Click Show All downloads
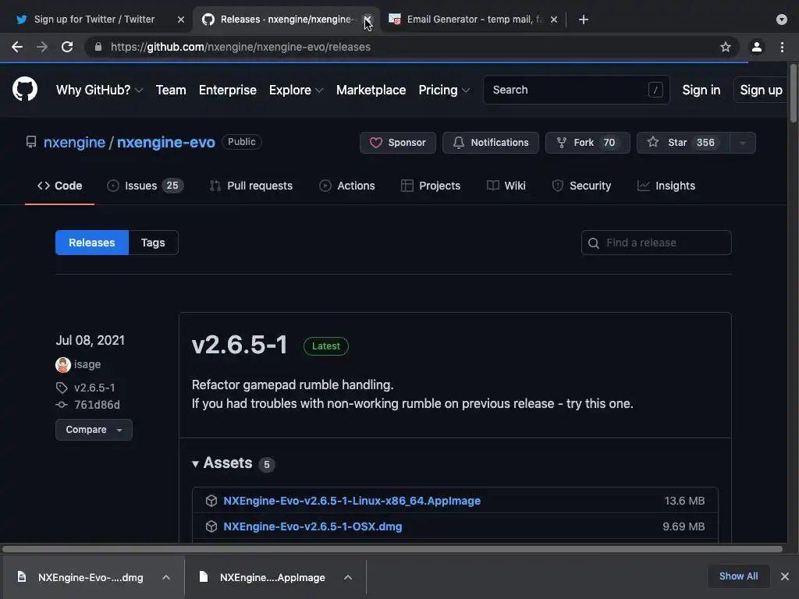This screenshot has width=799, height=599. click(738, 576)
